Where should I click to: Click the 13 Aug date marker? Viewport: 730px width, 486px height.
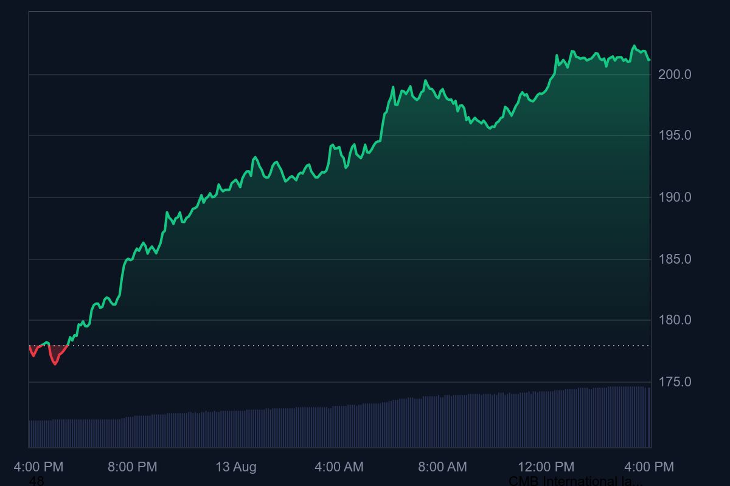point(237,467)
